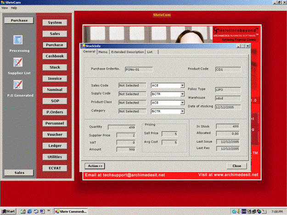The image size is (287, 215).
Task: Click the techsupport@archimedesit.net email text
Action: (x=134, y=175)
